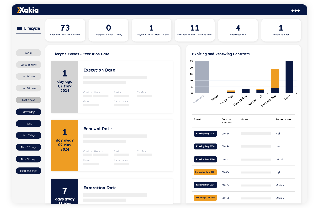Click the Renewing: June 2024 badge
Image resolution: width=319 pixels, height=208 pixels.
click(x=205, y=172)
